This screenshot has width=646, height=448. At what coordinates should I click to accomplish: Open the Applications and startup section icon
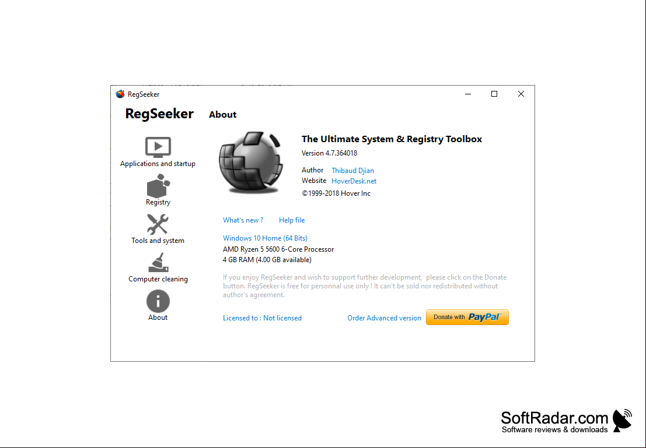158,147
